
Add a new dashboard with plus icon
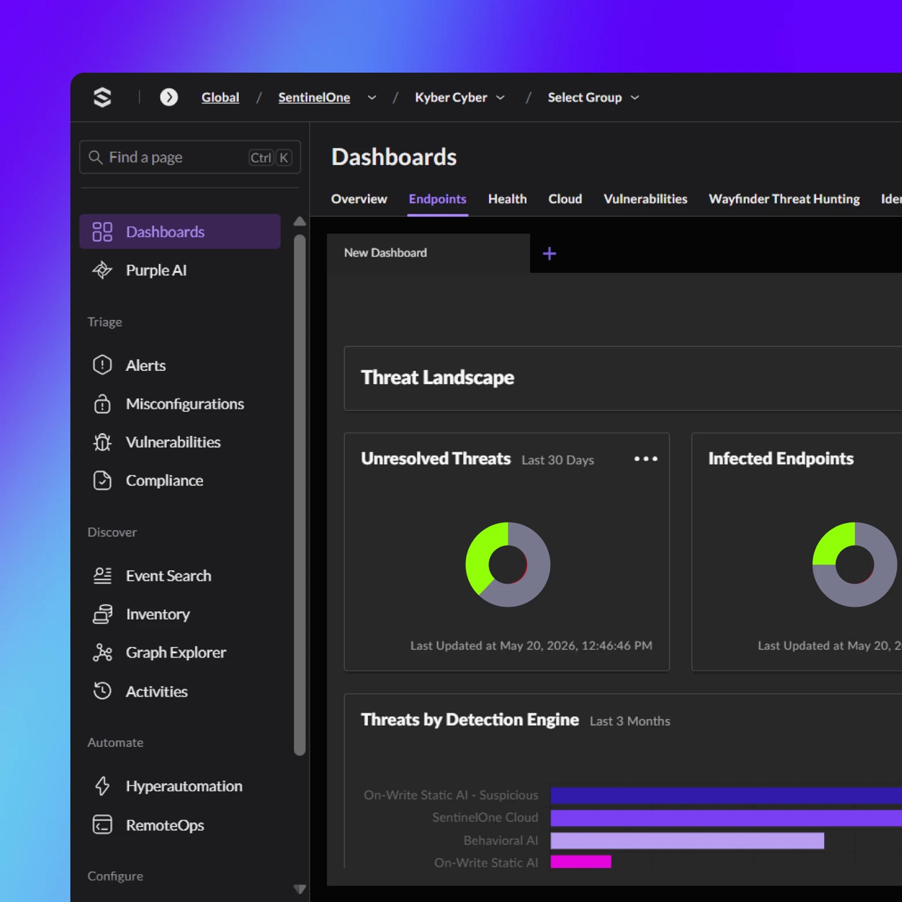(x=550, y=254)
